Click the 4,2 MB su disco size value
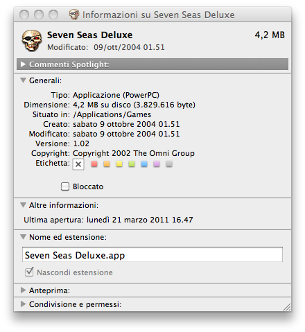 [x=134, y=105]
